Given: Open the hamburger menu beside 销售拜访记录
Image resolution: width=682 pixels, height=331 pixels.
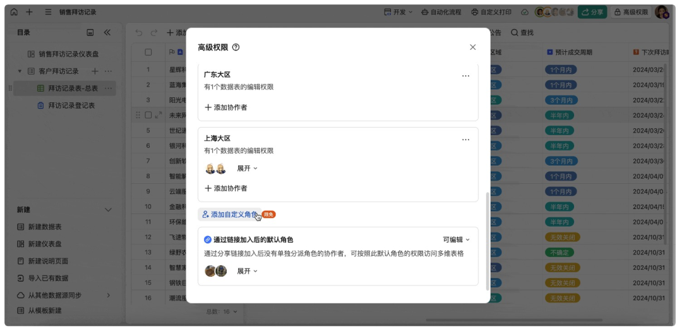Looking at the screenshot, I should point(48,12).
